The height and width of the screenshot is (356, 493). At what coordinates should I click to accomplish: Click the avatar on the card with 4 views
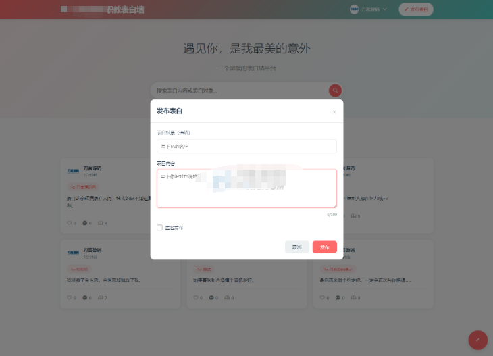click(73, 171)
